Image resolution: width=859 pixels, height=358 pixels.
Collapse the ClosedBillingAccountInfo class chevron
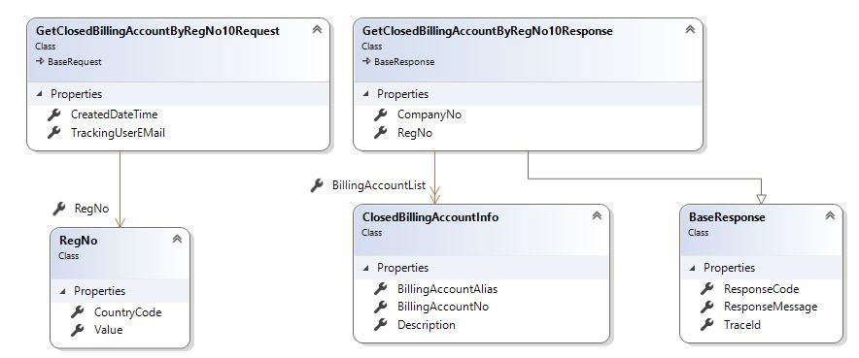click(597, 216)
